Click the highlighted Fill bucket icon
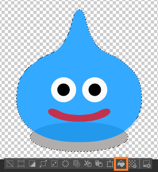Image resolution: width=158 pixels, height=172 pixels. (121, 164)
